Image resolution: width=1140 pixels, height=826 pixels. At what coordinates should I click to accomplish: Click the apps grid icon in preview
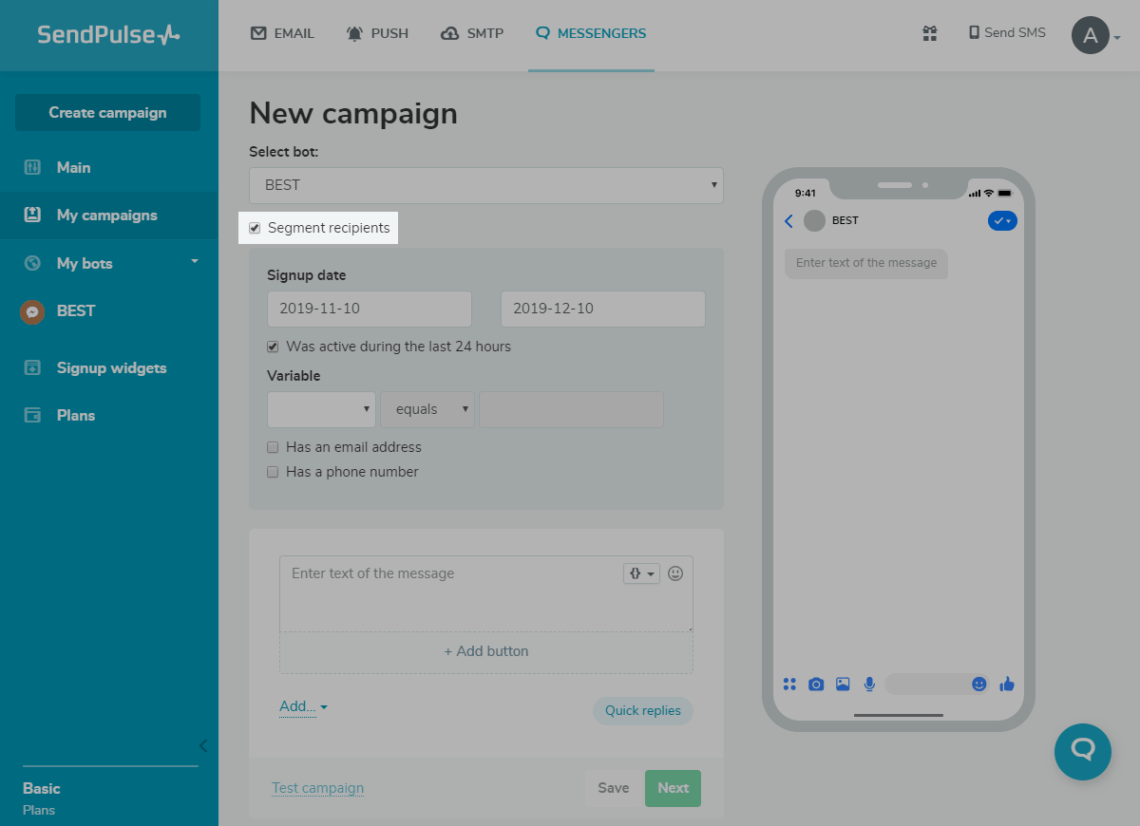[789, 685]
